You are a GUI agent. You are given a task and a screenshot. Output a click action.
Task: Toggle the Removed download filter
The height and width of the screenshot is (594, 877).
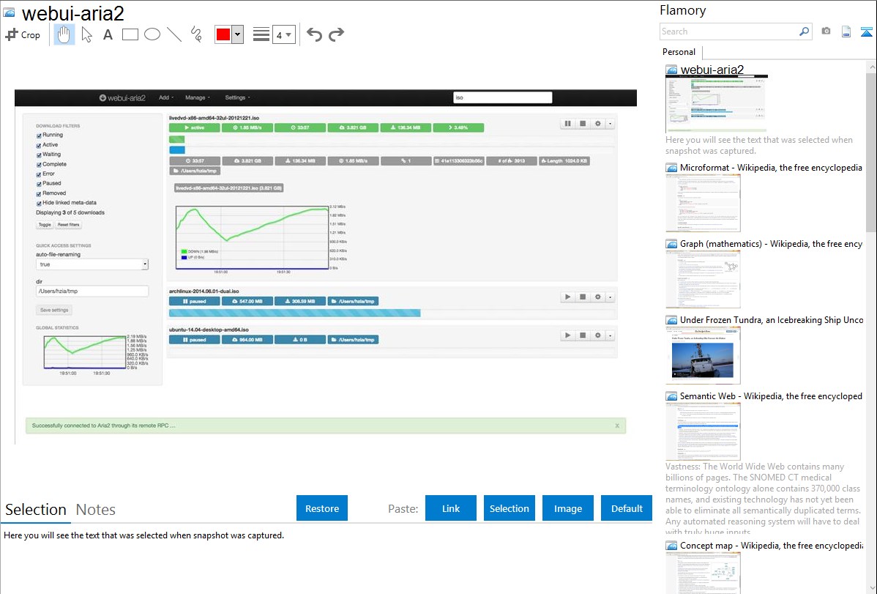(x=39, y=193)
